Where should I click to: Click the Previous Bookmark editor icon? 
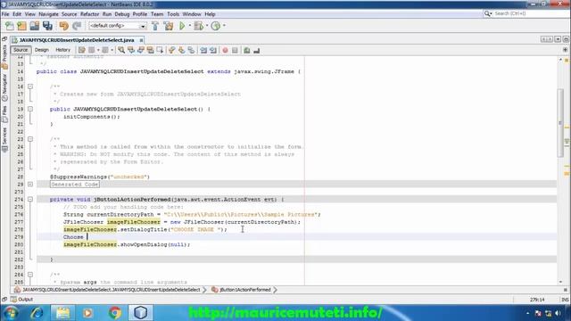point(172,50)
